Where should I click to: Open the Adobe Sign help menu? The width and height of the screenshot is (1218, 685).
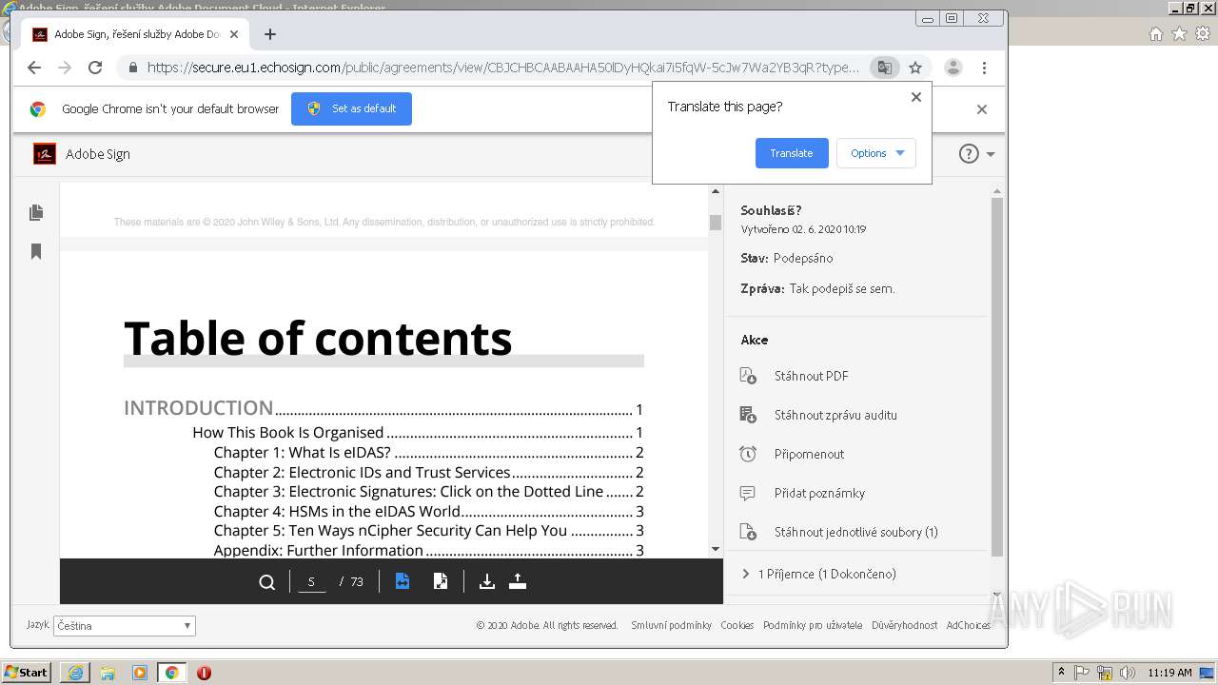pos(976,154)
